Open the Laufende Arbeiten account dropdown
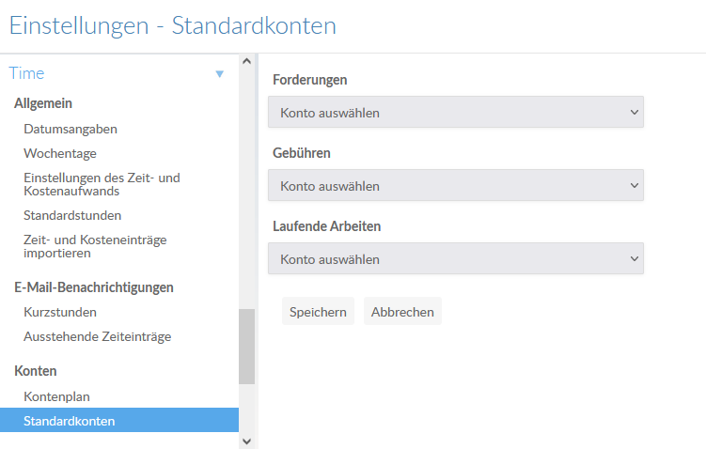This screenshot has height=449, width=706. click(x=456, y=258)
